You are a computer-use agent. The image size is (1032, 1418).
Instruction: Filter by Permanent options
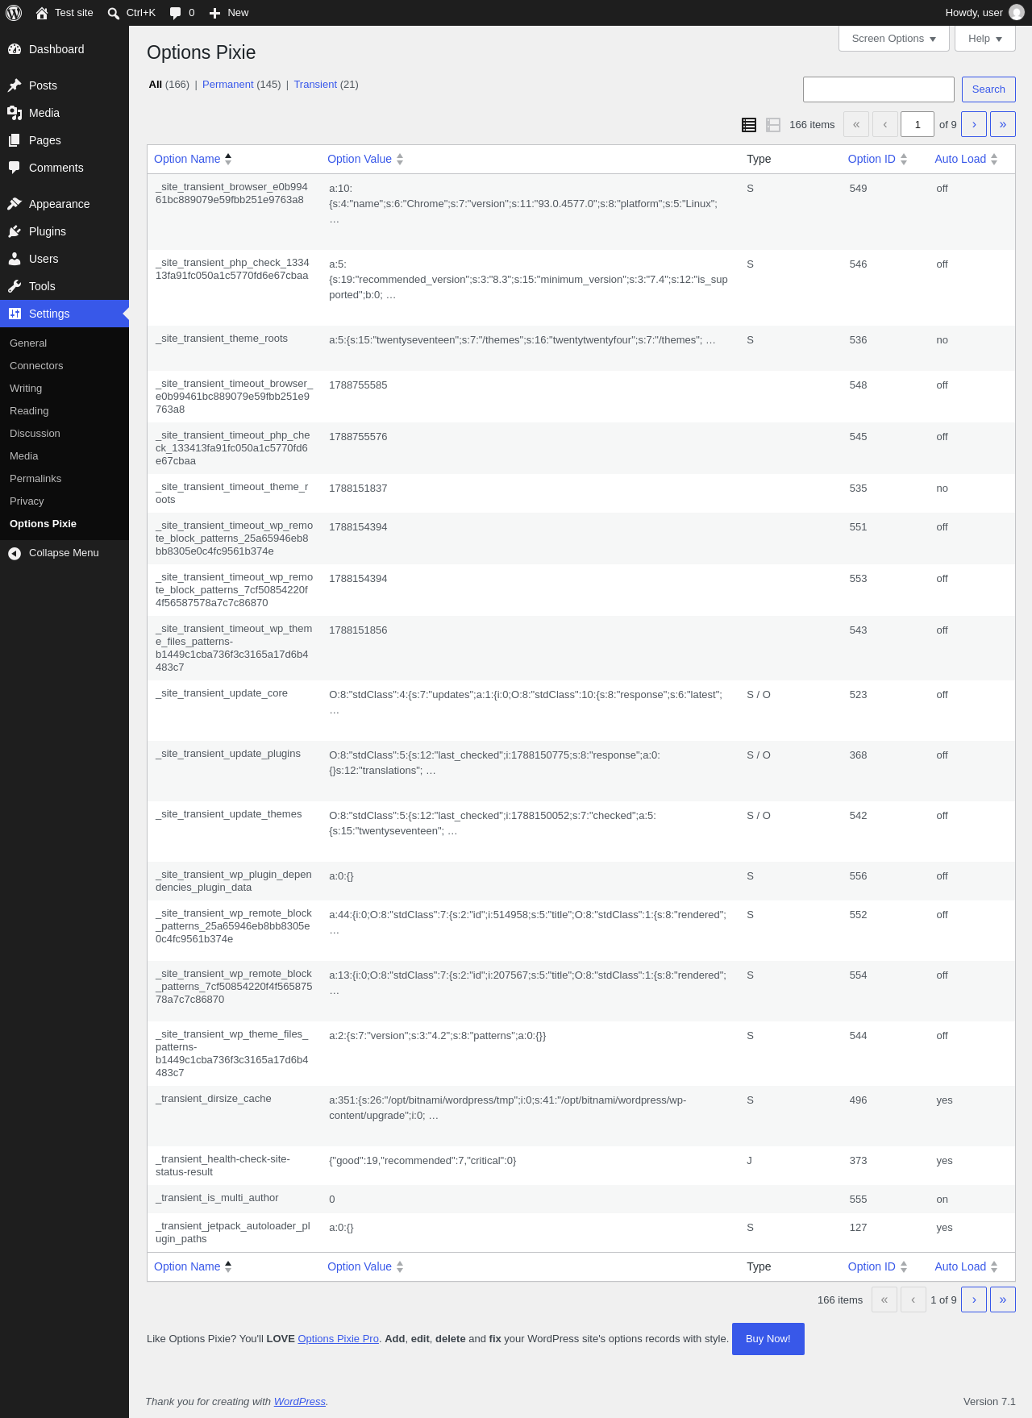point(227,85)
